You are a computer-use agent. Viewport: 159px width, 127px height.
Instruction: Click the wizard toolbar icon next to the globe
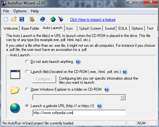pos(61,19)
